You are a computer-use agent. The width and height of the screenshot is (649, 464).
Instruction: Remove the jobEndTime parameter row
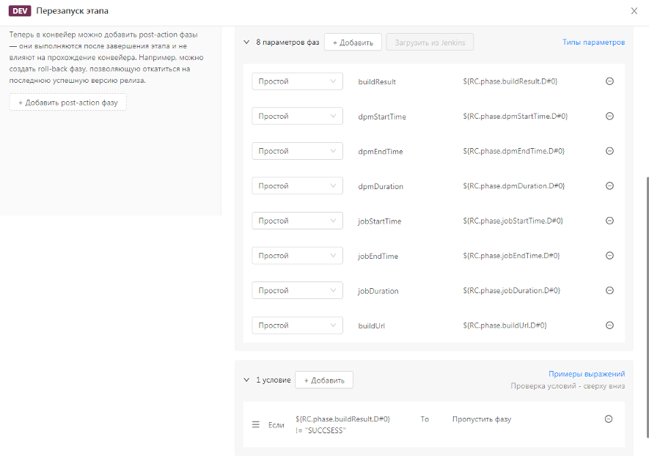coord(609,255)
